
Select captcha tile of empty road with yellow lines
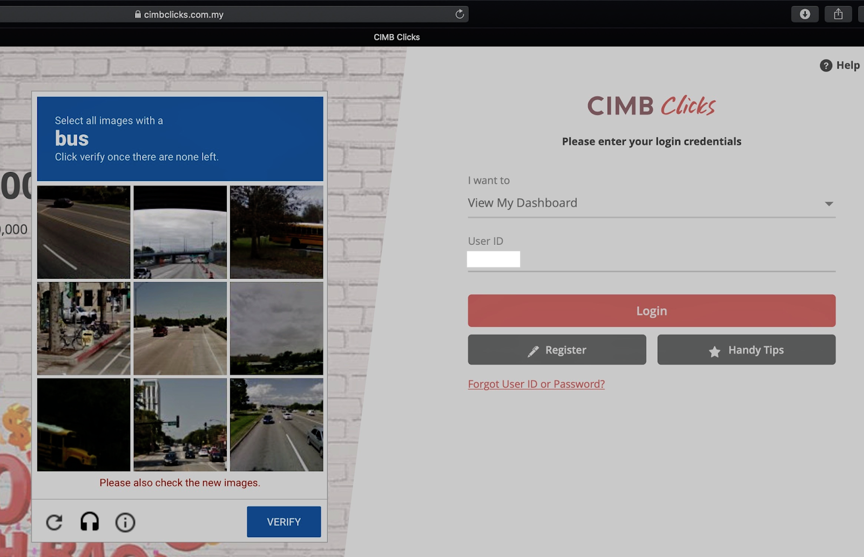click(x=84, y=232)
